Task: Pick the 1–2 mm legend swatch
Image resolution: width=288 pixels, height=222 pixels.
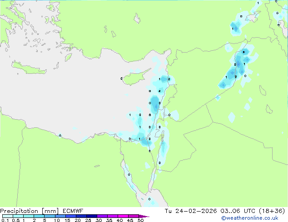Action: pyautogui.click(x=29, y=216)
